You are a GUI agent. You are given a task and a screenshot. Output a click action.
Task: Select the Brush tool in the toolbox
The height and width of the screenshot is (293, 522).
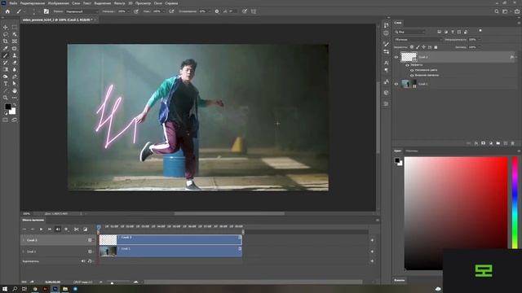(6, 55)
